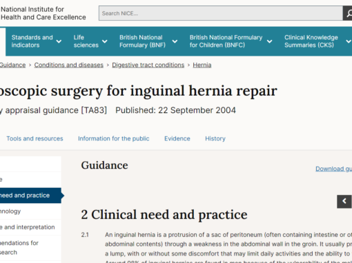This screenshot has width=352, height=263.
Task: Open the Hernia breadcrumb link
Action: click(x=202, y=65)
